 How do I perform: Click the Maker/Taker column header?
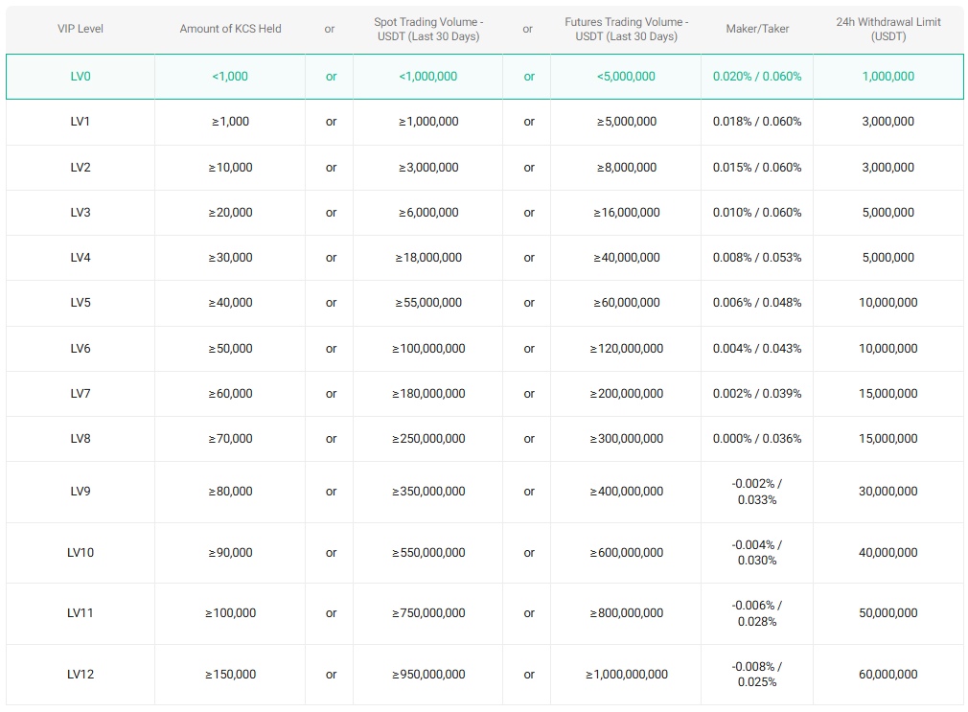click(756, 29)
